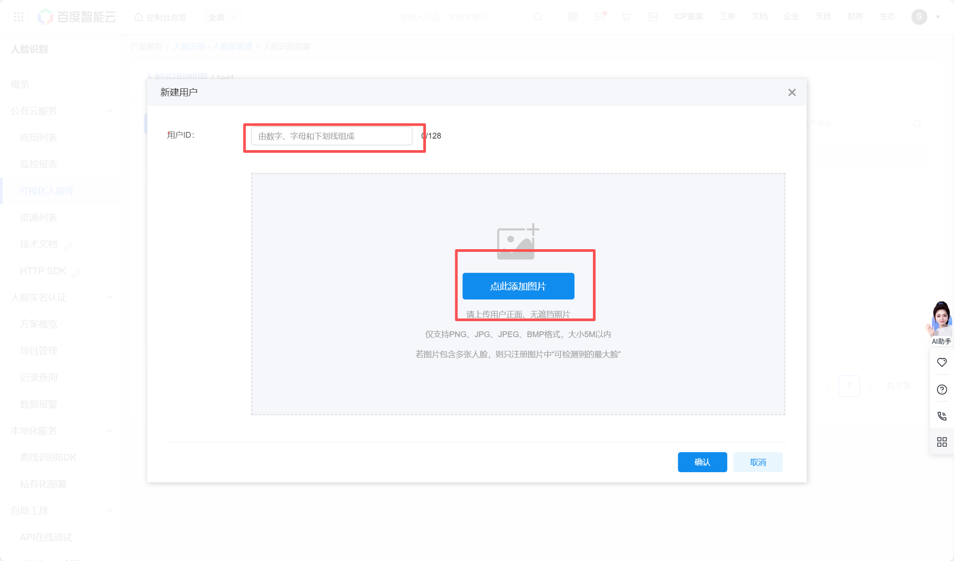954x561 pixels.
Task: Click the message notification icon
Action: coord(600,17)
